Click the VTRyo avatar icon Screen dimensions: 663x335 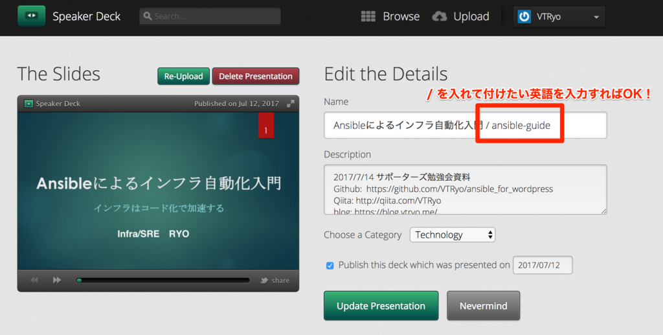coord(524,16)
